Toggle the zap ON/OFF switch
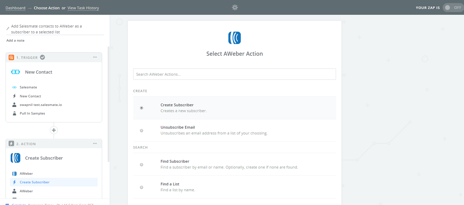Viewport: 464px width, 205px height. tap(453, 8)
